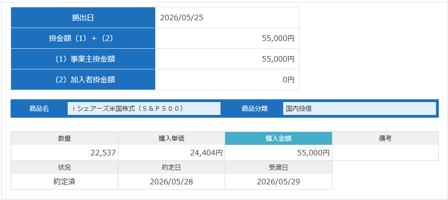Click the 購入単価 column header
This screenshot has width=448, height=200.
[171, 138]
